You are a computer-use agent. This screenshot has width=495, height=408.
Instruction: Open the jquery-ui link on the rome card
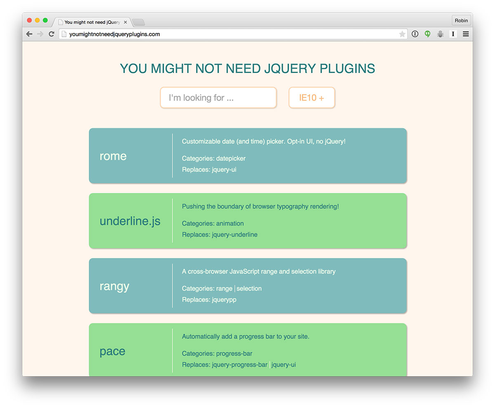225,169
